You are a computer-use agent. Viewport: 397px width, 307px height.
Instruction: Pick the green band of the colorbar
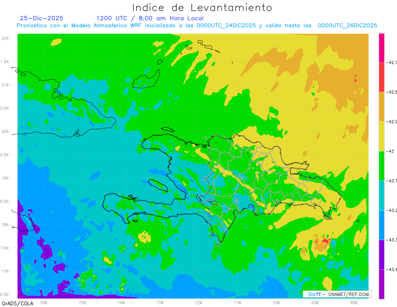(381, 166)
